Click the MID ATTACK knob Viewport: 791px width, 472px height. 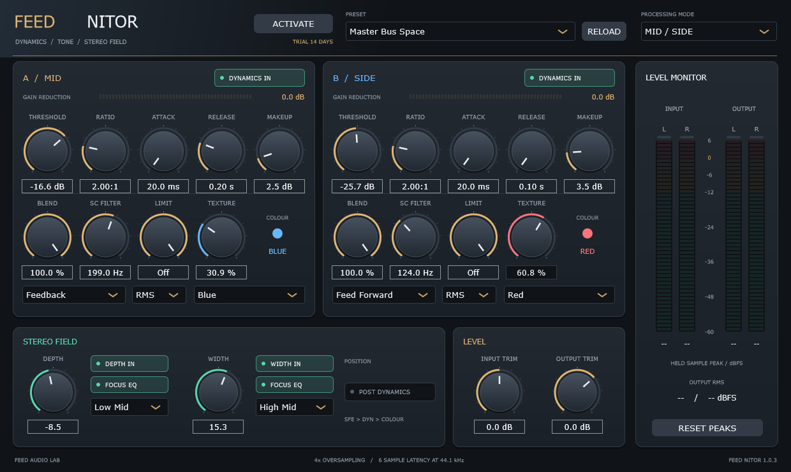point(163,151)
